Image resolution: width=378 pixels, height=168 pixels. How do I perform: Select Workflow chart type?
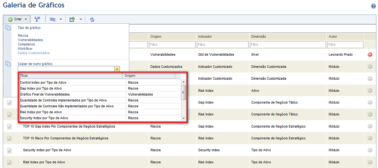pyautogui.click(x=25, y=49)
